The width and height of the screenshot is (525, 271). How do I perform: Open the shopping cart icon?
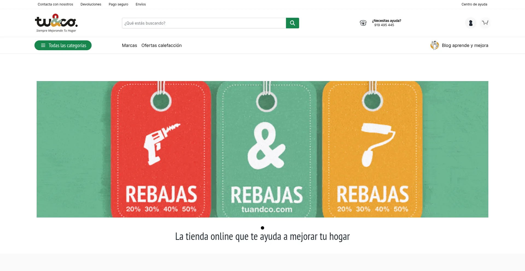pos(485,23)
